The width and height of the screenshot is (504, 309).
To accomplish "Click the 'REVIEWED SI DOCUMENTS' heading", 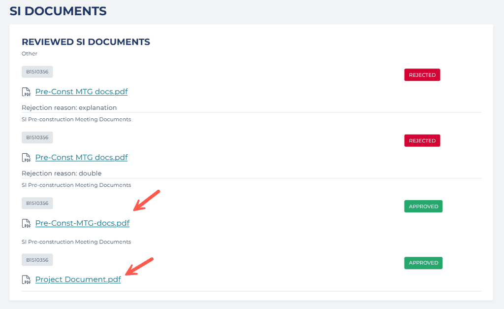I will (x=86, y=42).
